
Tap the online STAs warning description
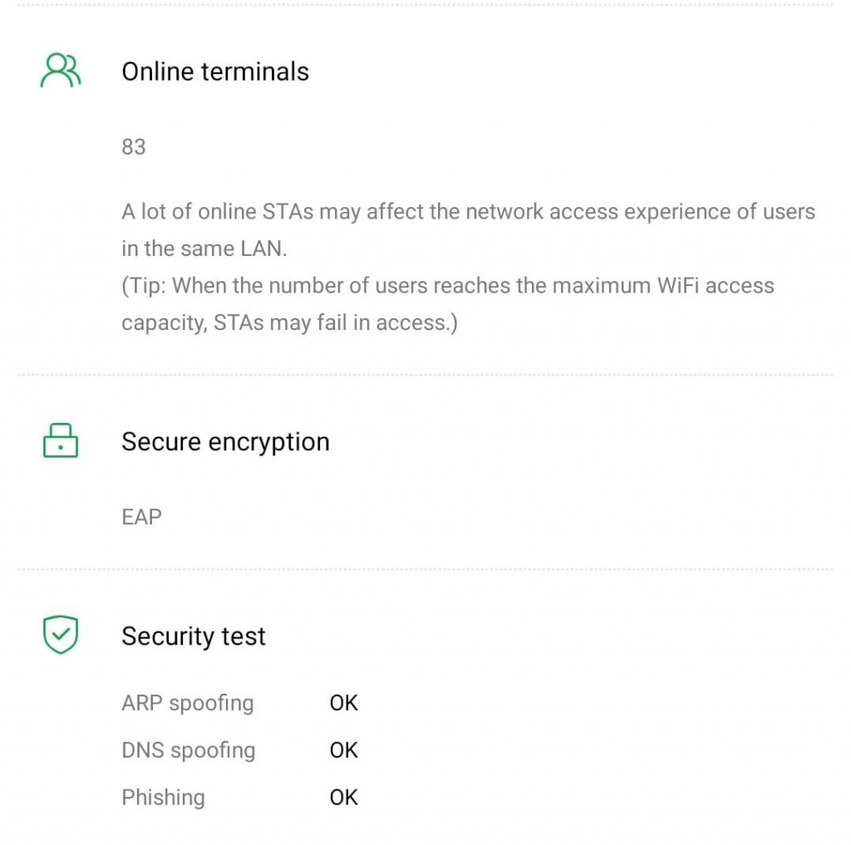pos(468,212)
